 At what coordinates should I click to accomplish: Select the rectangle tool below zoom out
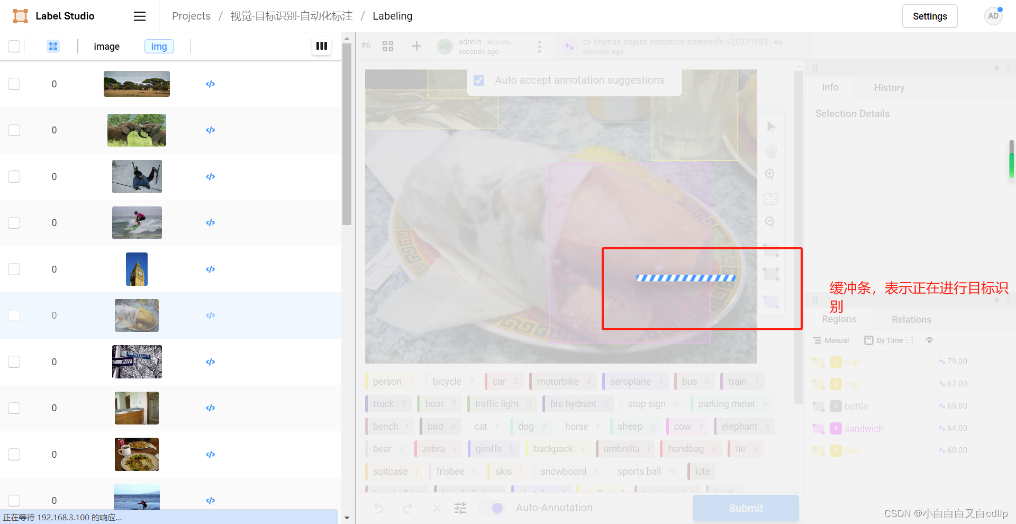point(771,250)
